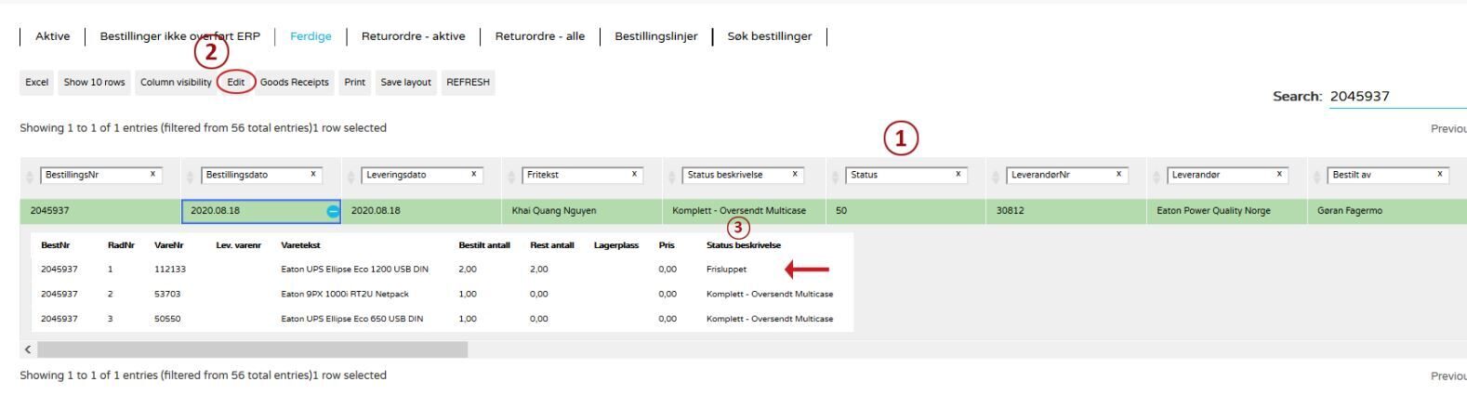Sort by LeverandørNr column arrows
The height and width of the screenshot is (395, 1467).
[995, 176]
